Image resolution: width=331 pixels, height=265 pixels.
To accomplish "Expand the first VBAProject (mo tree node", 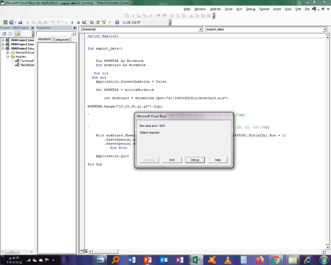I will click(3, 40).
